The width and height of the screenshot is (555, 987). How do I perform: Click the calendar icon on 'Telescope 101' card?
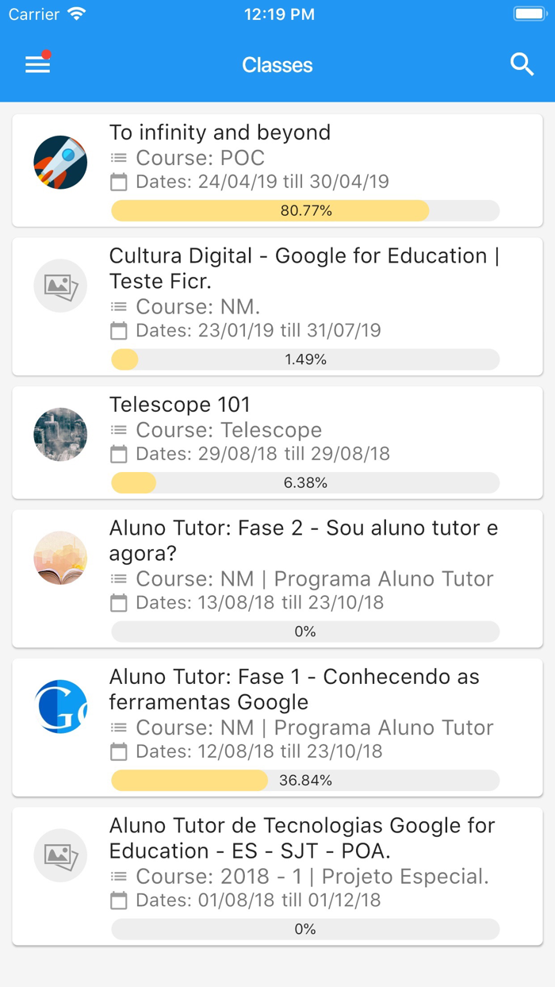[x=120, y=454]
